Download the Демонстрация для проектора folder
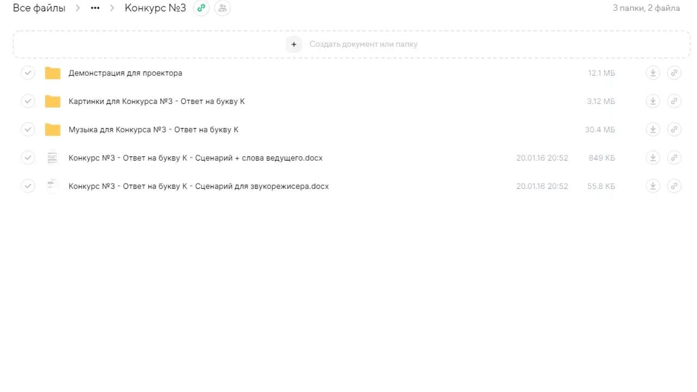The image size is (697, 392). click(x=652, y=73)
